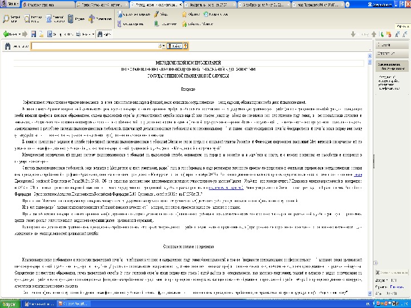Open the Codes book icon
Screen dimensions: 411x308
pos(71,19)
